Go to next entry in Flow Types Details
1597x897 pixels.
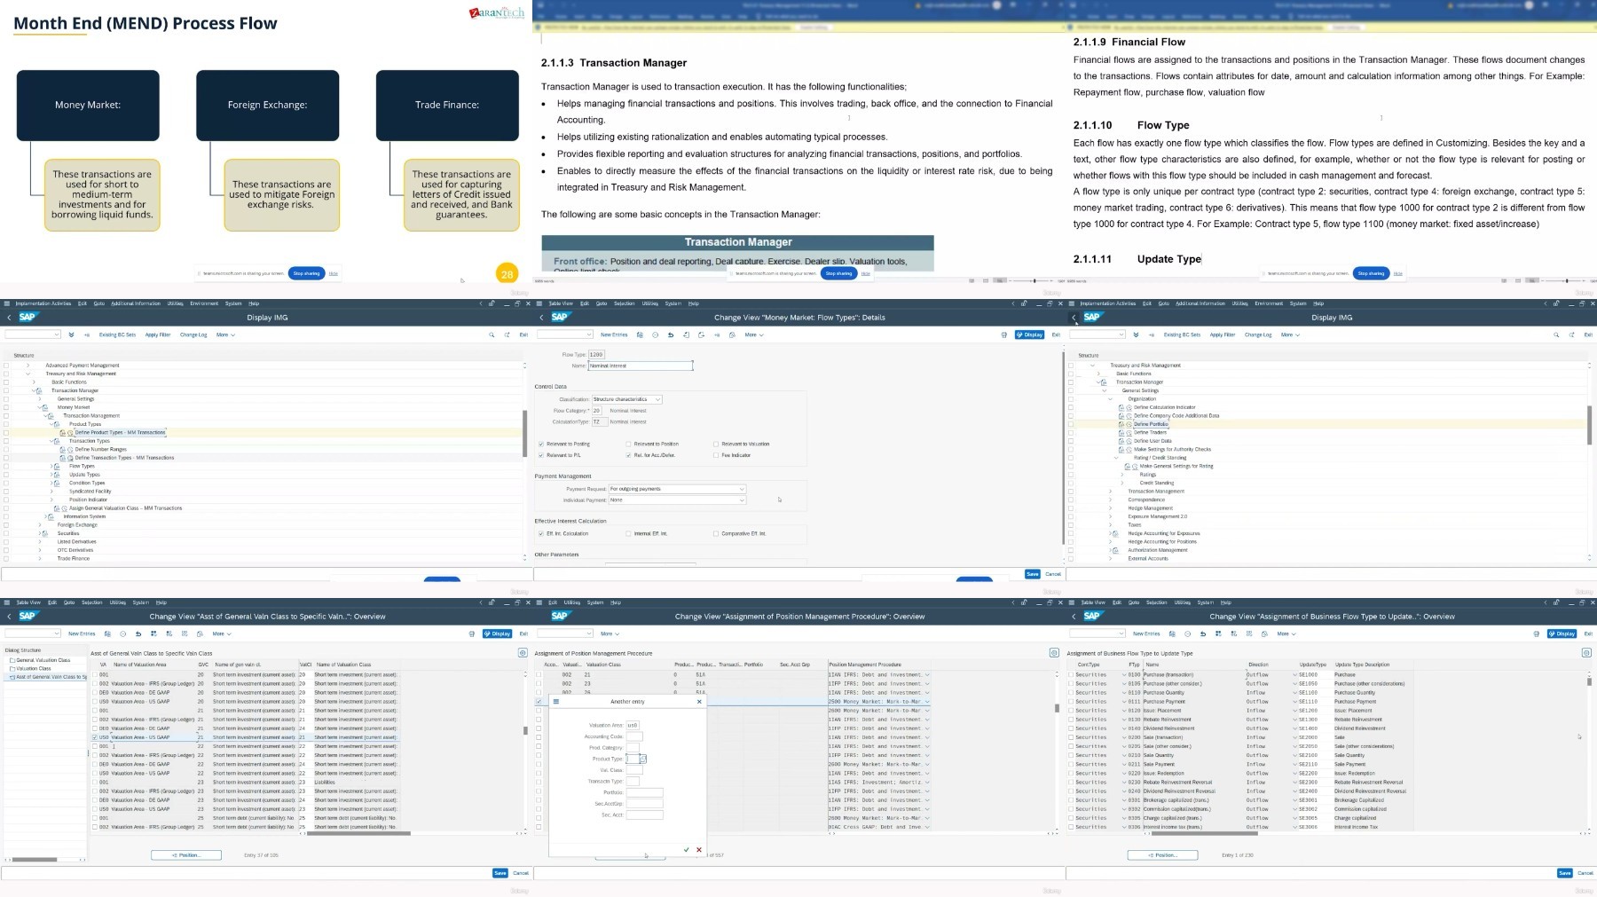(x=701, y=334)
